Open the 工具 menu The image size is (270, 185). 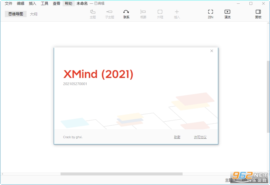click(44, 3)
